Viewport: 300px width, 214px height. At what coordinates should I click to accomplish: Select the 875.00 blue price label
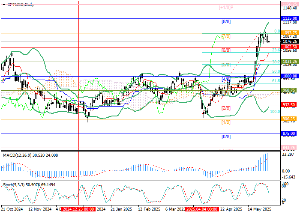(290, 134)
